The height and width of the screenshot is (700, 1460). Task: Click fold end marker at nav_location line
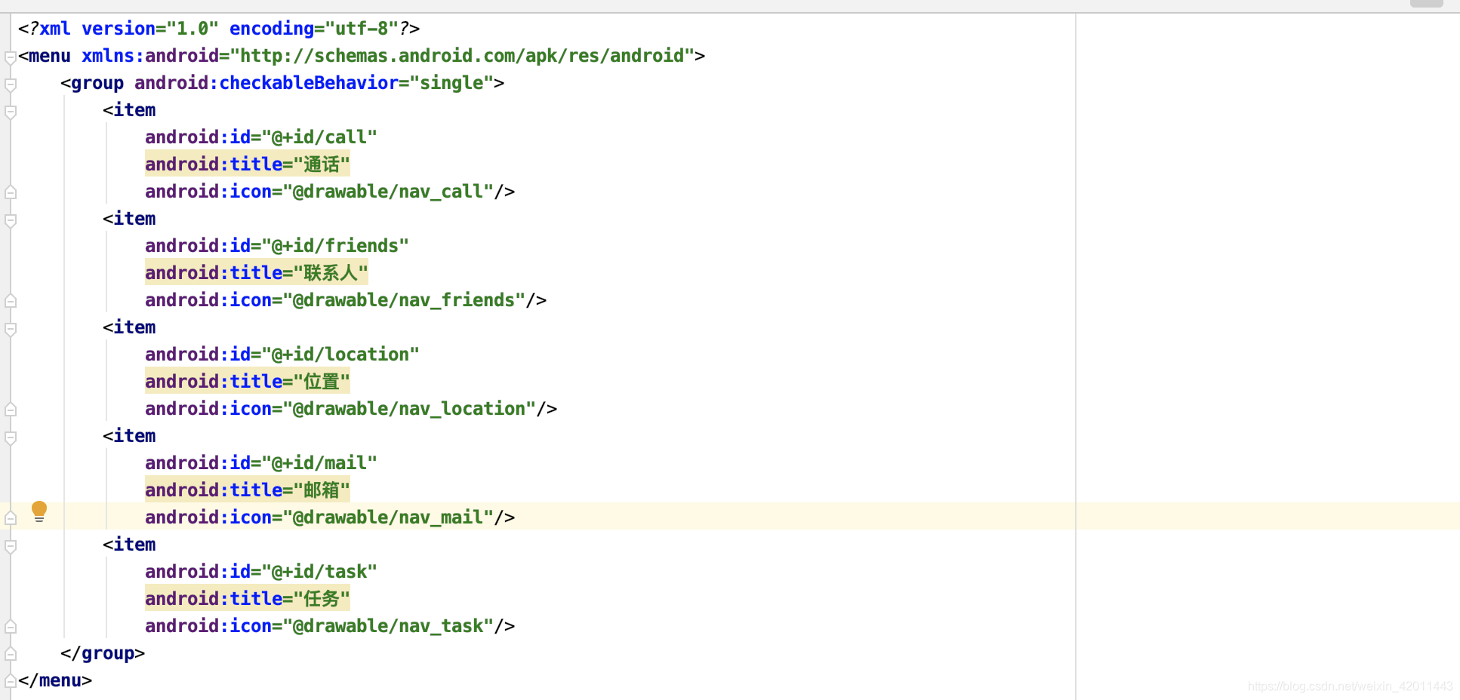coord(11,410)
